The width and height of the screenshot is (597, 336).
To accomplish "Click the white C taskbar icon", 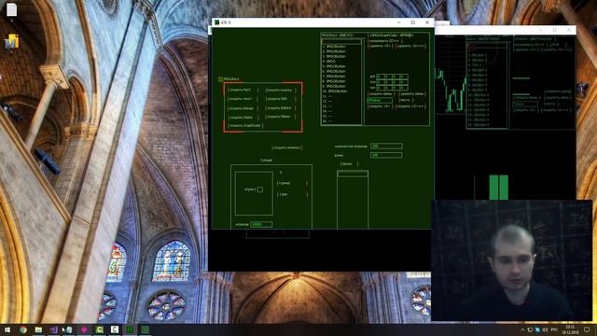I will pyautogui.click(x=115, y=329).
